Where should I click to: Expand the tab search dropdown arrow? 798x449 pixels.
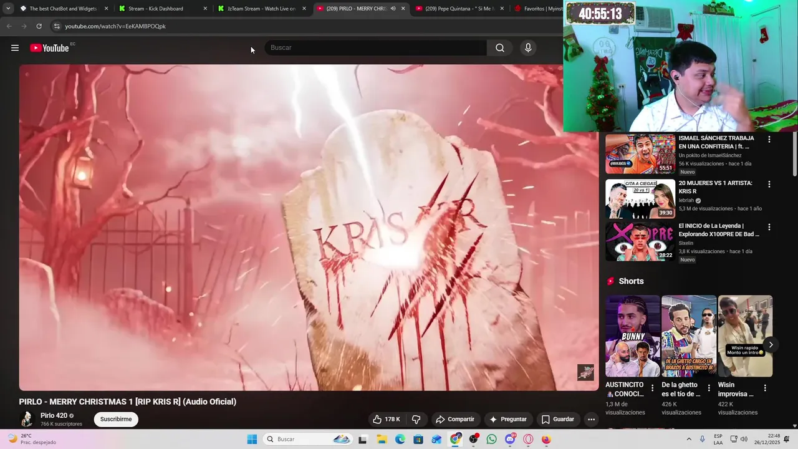click(x=7, y=9)
